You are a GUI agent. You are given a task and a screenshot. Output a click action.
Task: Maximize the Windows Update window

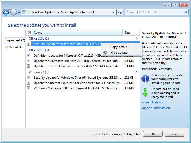175,5
